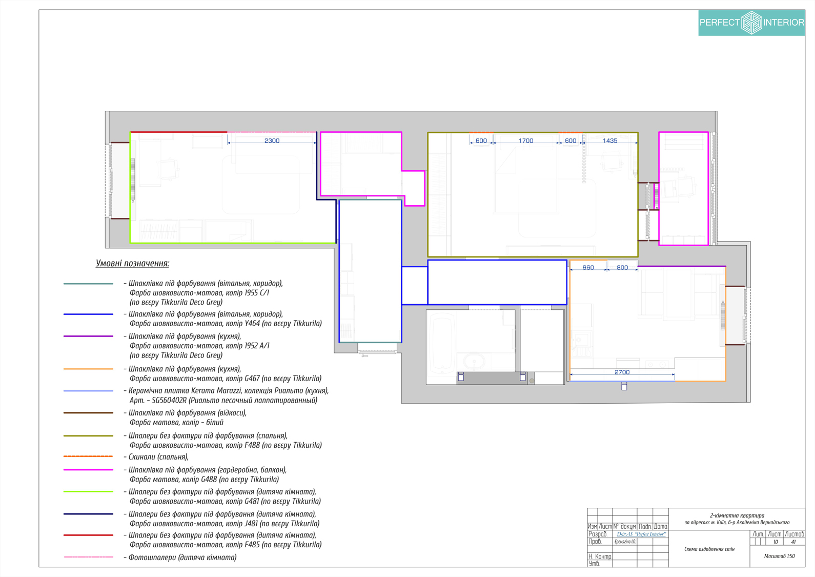Image resolution: width=815 pixels, height=577 pixels.
Task: Click the Perfect Interior cube logo
Action: 751,23
